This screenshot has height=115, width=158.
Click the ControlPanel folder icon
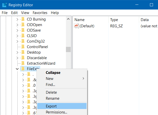click(23, 47)
